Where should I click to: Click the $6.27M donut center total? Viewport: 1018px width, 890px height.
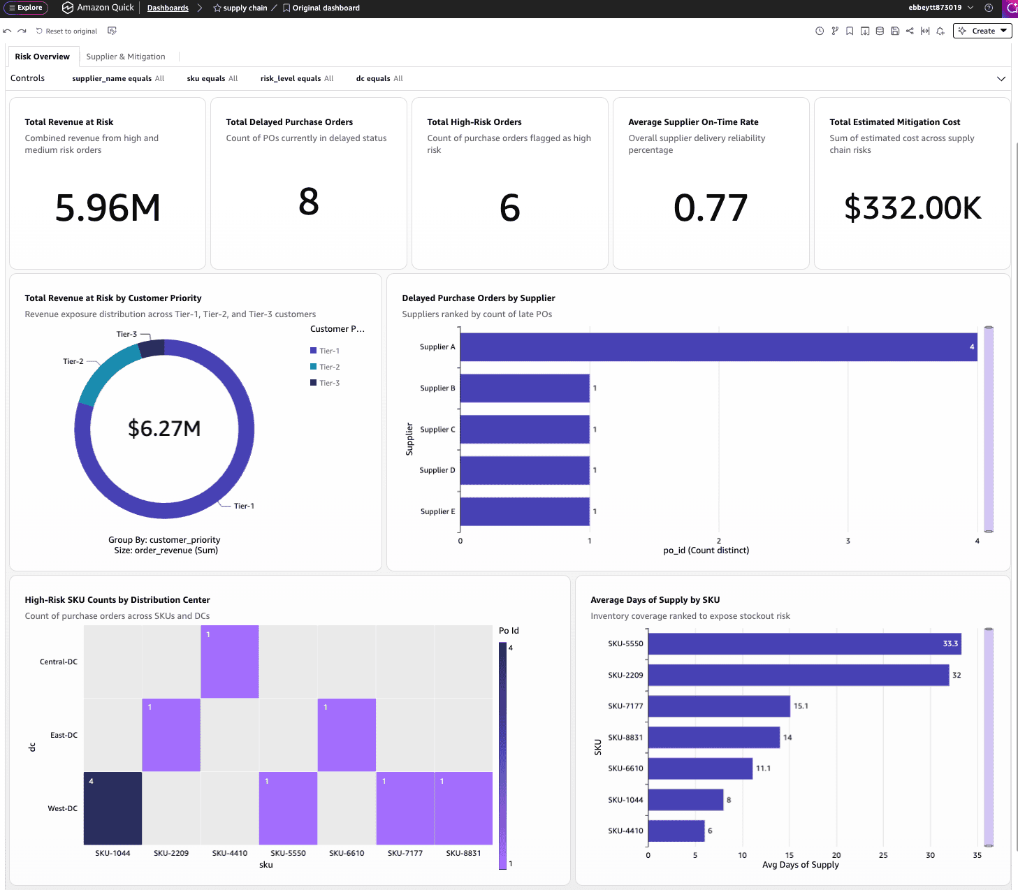click(164, 428)
